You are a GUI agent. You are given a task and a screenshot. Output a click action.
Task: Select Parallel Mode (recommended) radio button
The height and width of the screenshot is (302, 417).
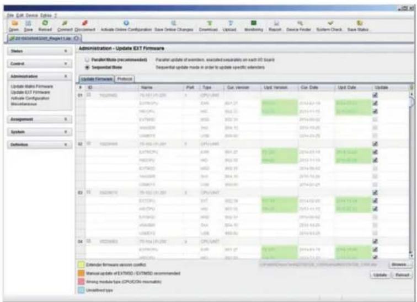[87, 60]
